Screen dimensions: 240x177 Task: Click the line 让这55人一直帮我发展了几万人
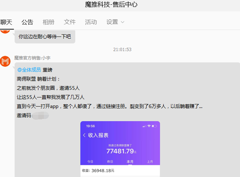51,97
